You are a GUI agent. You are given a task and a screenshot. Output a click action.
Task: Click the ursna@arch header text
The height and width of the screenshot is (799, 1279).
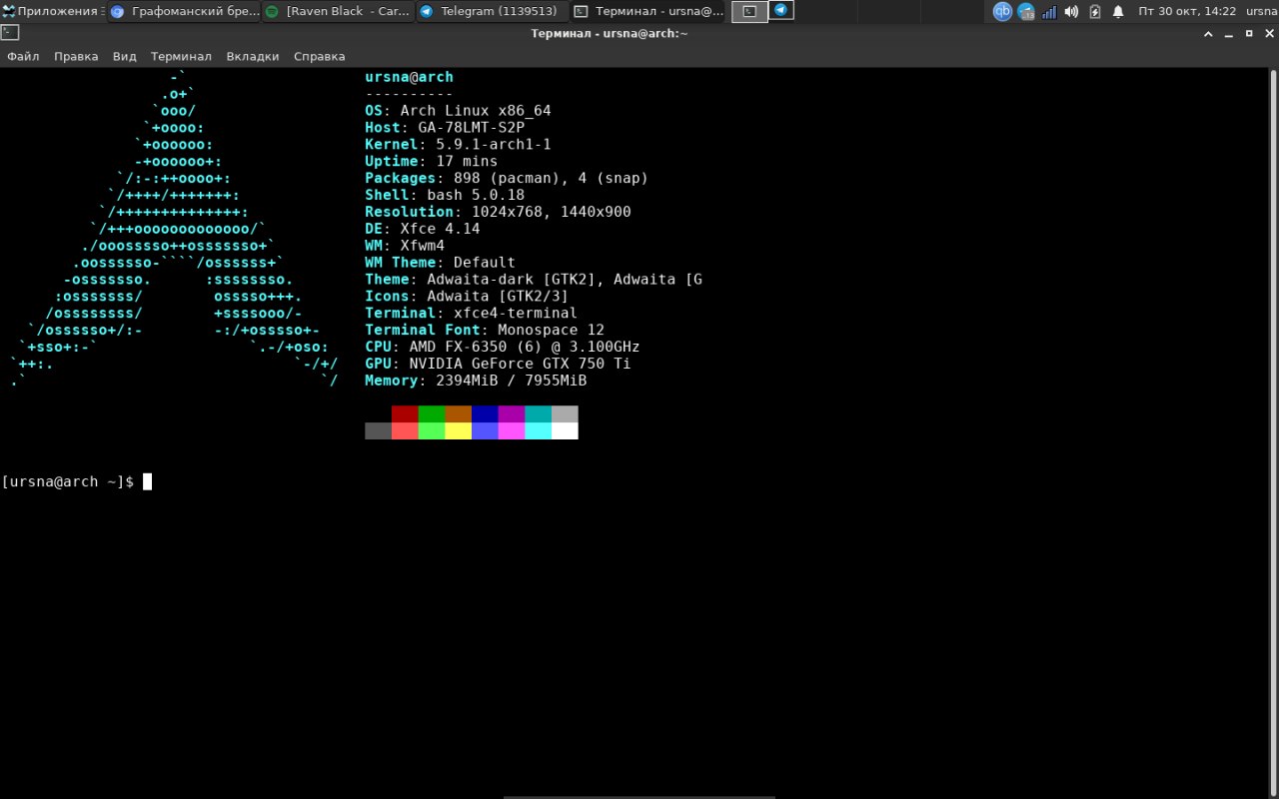tap(409, 77)
